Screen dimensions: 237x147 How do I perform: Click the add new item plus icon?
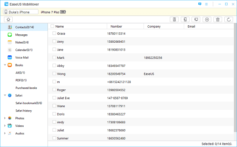coord(207,19)
